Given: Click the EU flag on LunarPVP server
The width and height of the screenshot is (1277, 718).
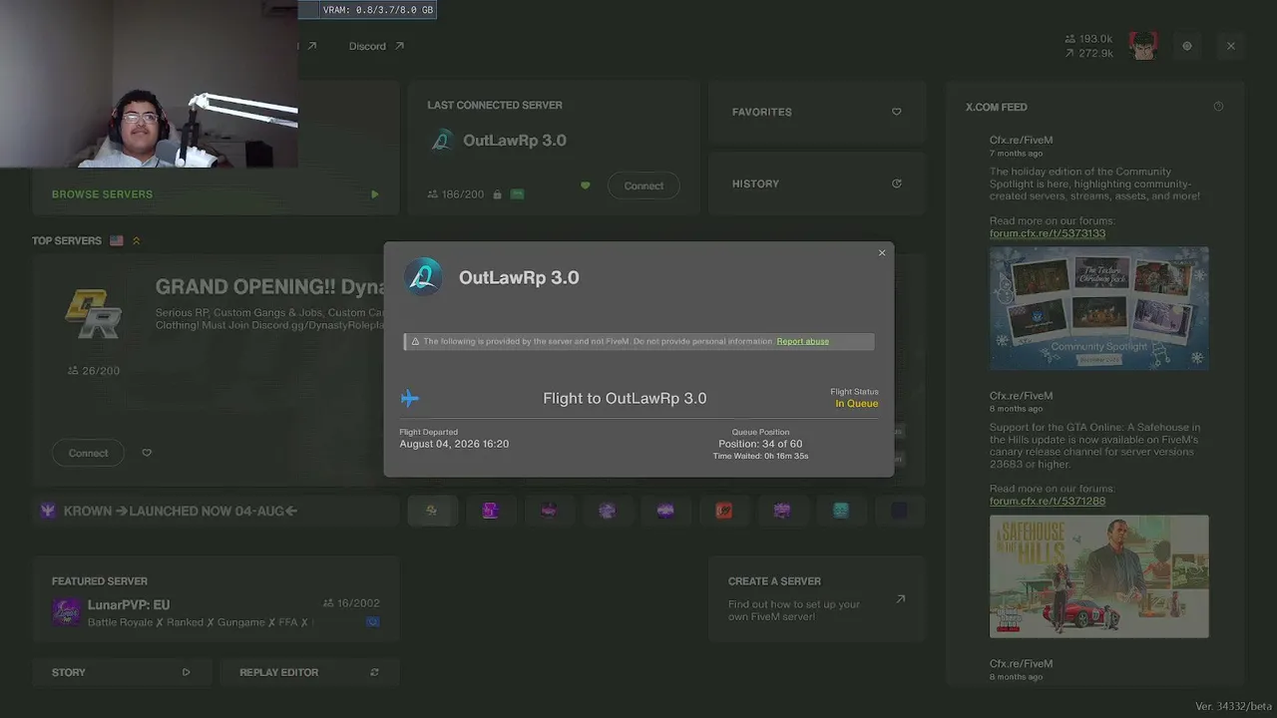Looking at the screenshot, I should point(373,622).
